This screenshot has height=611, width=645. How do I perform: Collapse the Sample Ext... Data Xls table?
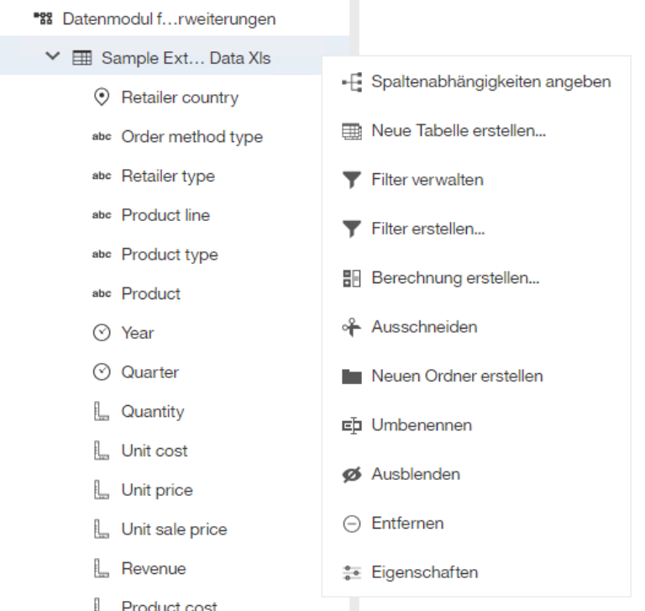pyautogui.click(x=53, y=55)
